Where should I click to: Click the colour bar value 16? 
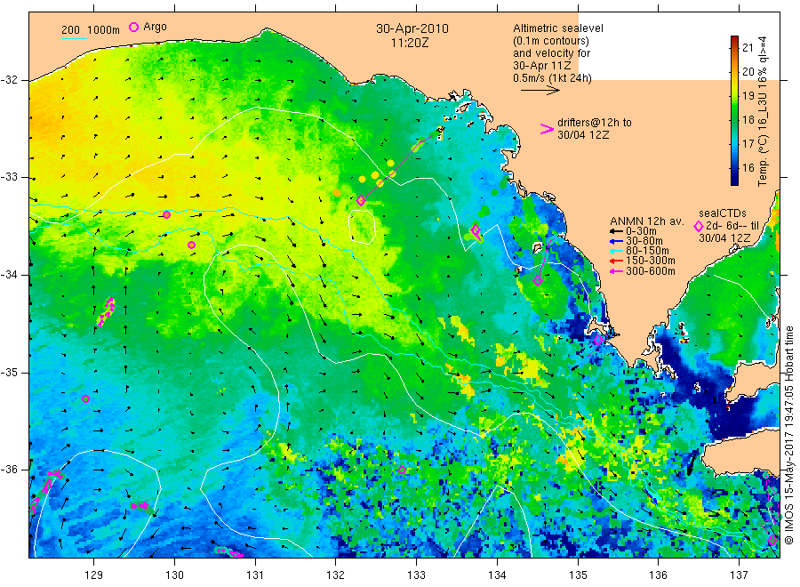click(x=748, y=167)
